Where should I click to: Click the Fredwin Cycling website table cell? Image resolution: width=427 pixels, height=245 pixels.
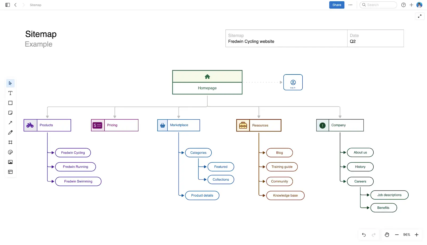coord(286,38)
